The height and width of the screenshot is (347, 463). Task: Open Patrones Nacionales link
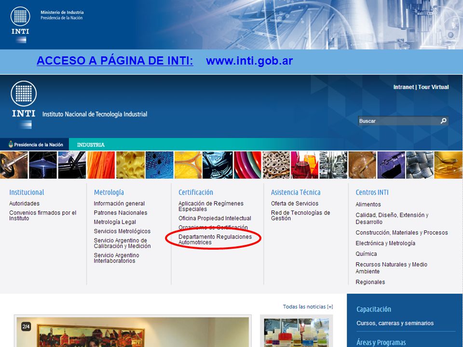121,213
